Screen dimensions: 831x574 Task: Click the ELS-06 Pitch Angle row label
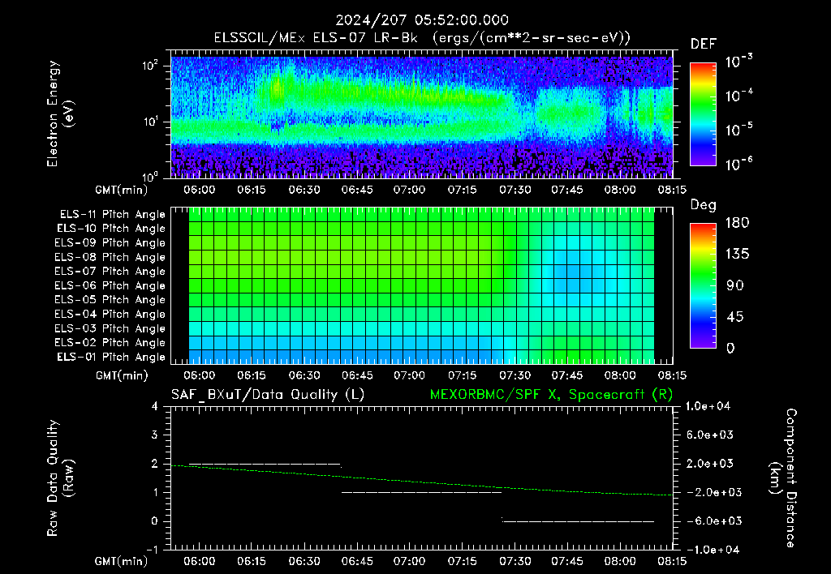(110, 285)
